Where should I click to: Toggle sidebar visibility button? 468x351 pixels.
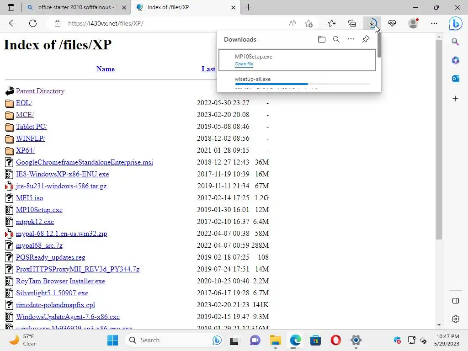456,301
